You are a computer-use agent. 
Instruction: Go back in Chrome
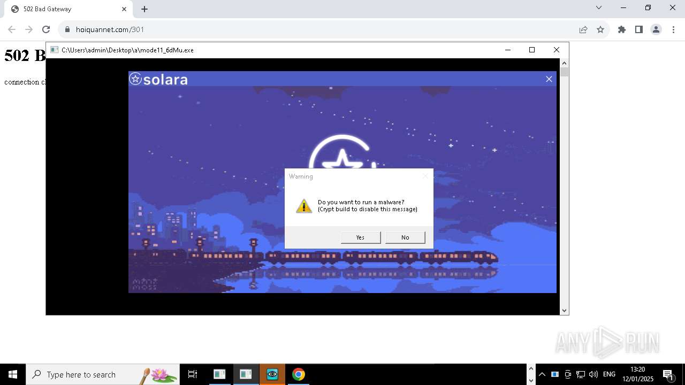(12, 29)
